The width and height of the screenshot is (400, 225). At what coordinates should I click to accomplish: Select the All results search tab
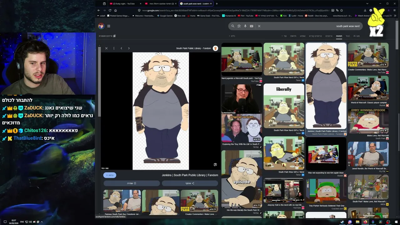[347, 36]
